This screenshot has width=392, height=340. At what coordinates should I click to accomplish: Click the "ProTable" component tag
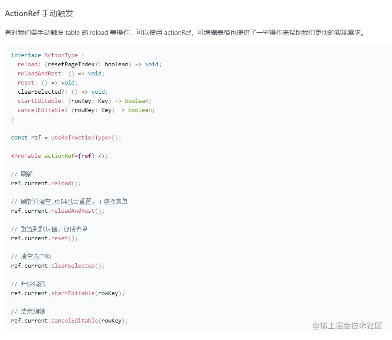click(25, 156)
